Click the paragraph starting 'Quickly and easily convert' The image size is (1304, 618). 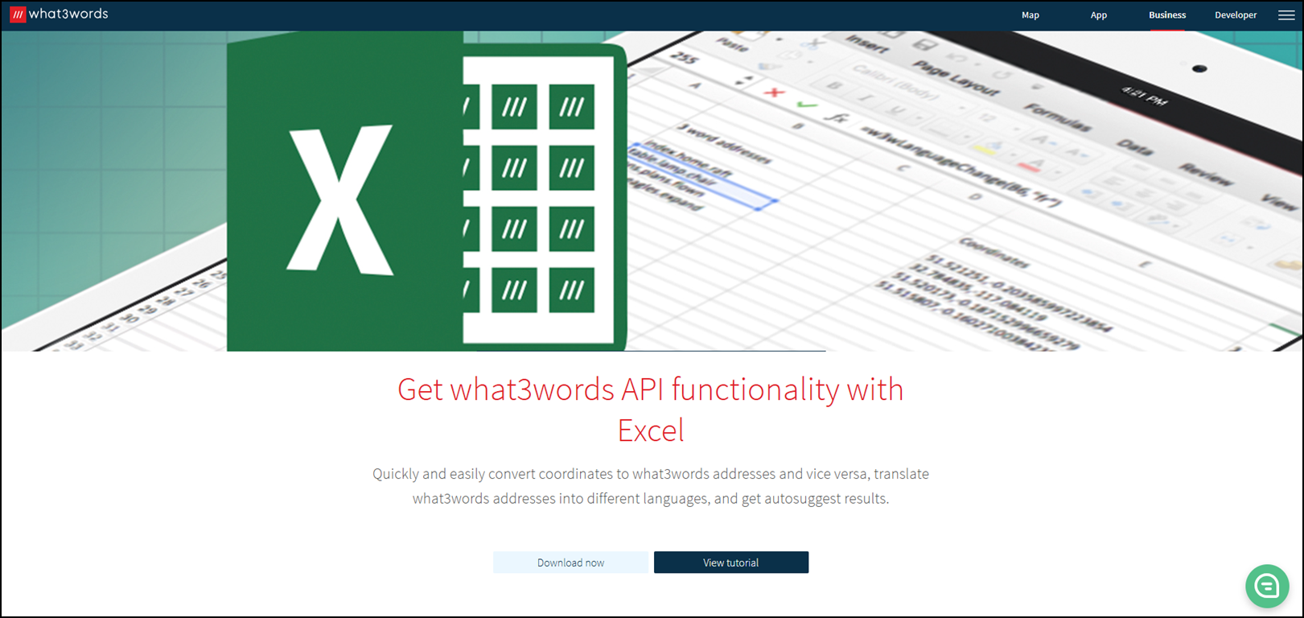click(651, 486)
